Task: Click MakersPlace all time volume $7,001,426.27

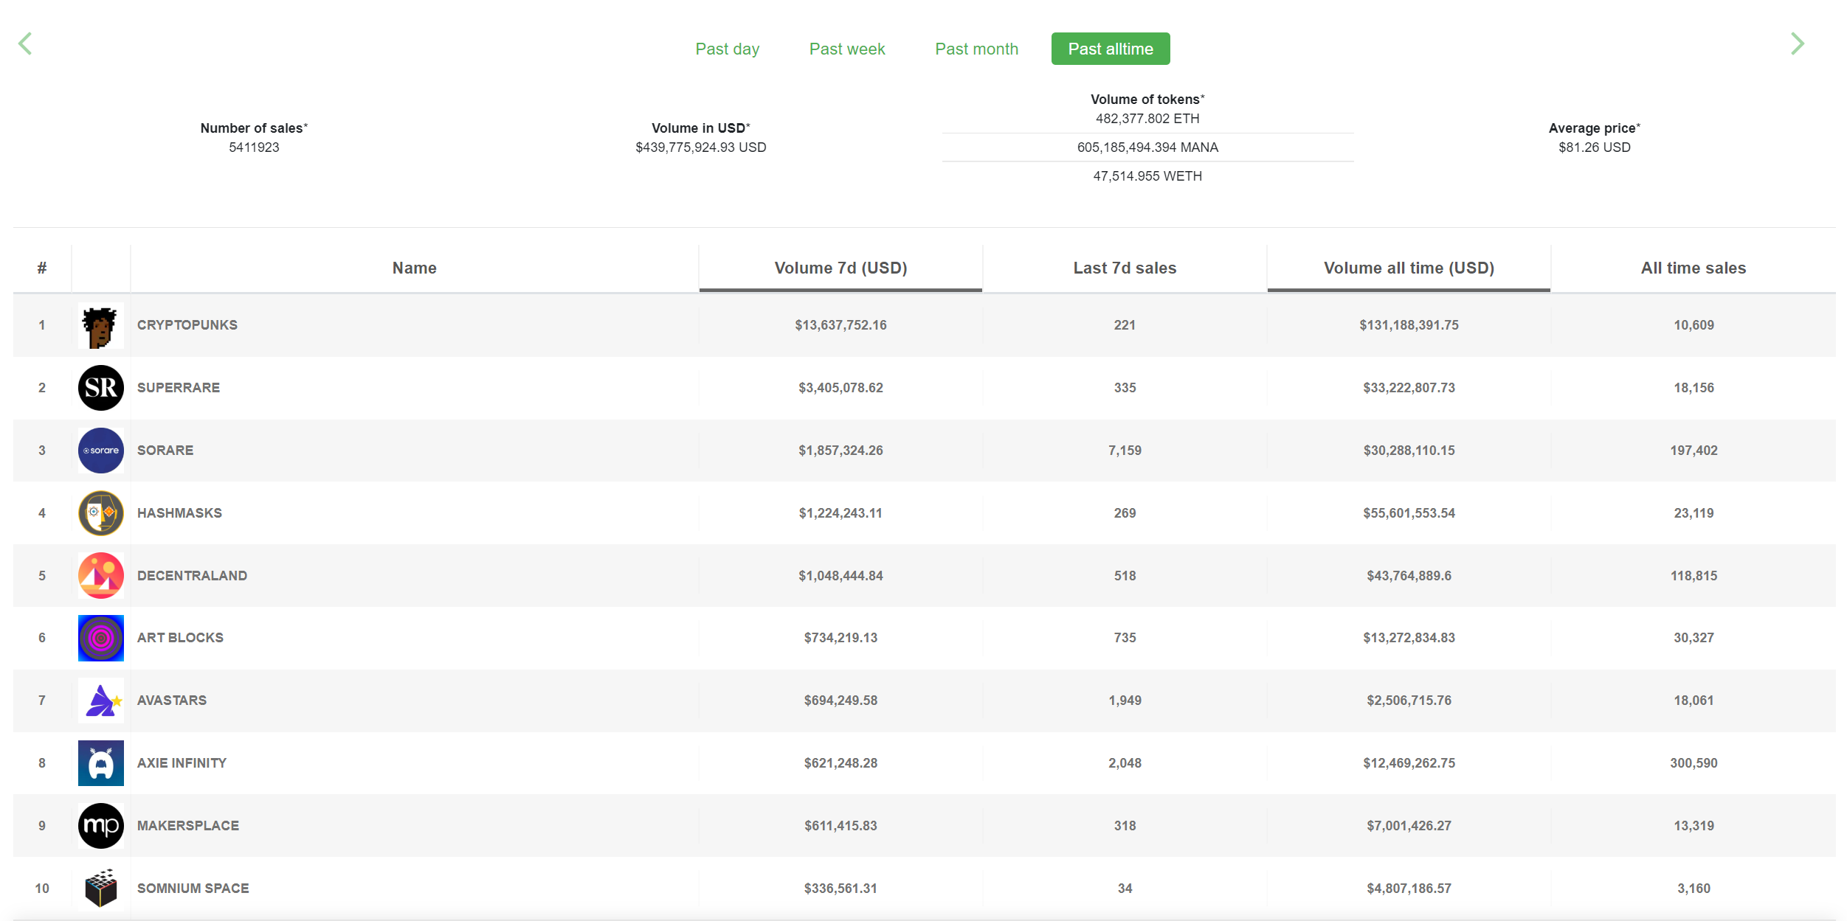Action: tap(1409, 826)
